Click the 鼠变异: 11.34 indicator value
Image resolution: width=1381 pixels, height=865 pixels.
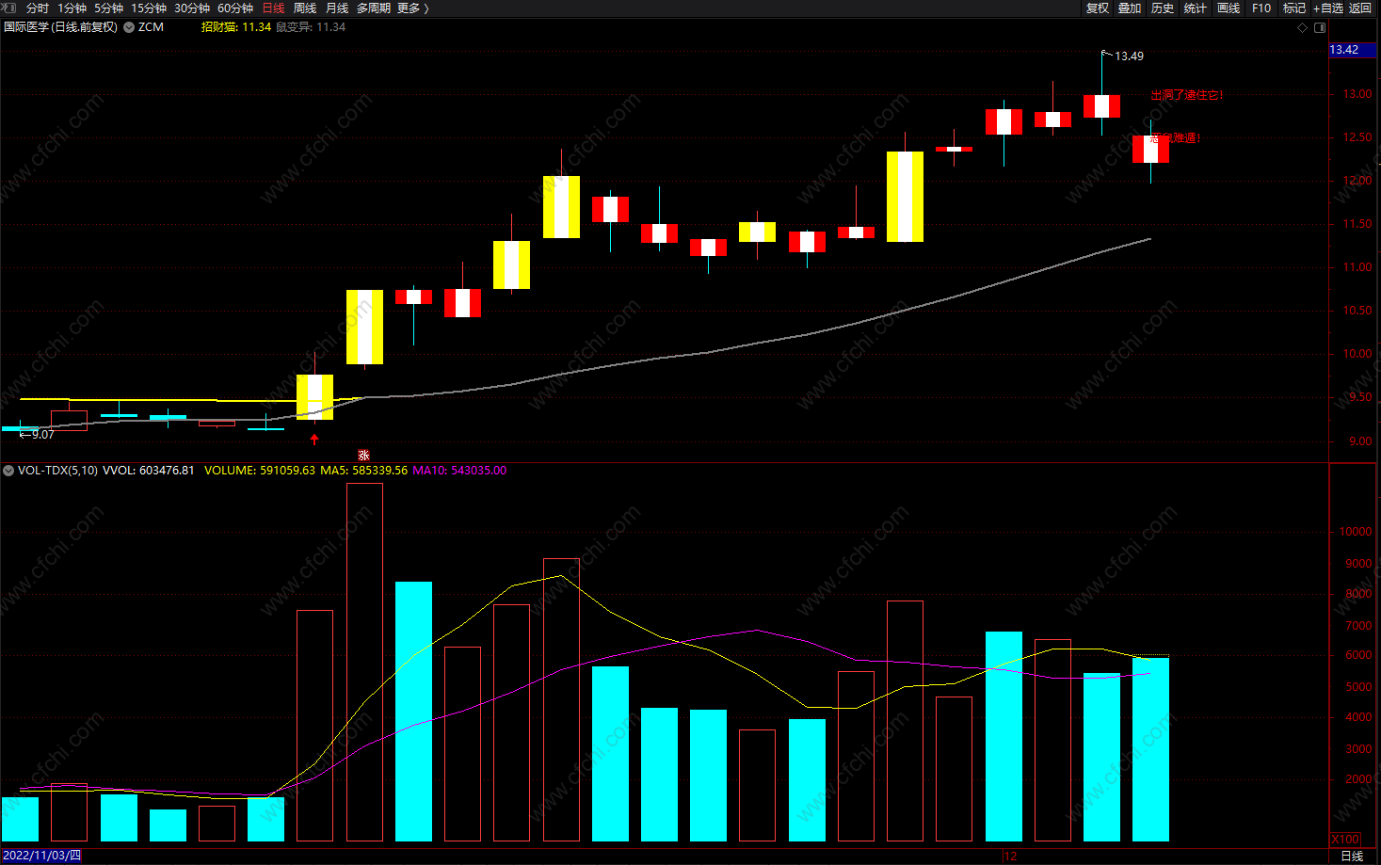pos(311,27)
